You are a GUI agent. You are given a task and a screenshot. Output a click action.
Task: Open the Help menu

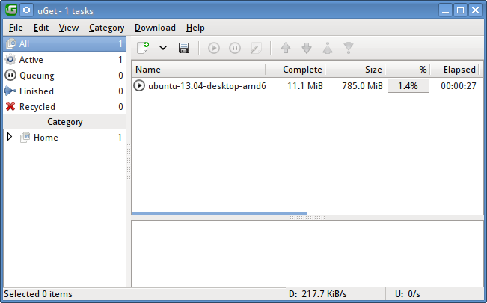[x=195, y=28]
